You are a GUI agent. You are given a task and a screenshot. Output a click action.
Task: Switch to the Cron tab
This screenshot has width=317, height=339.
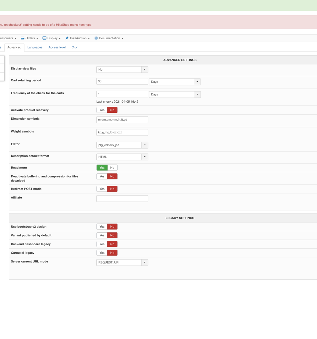pyautogui.click(x=75, y=47)
